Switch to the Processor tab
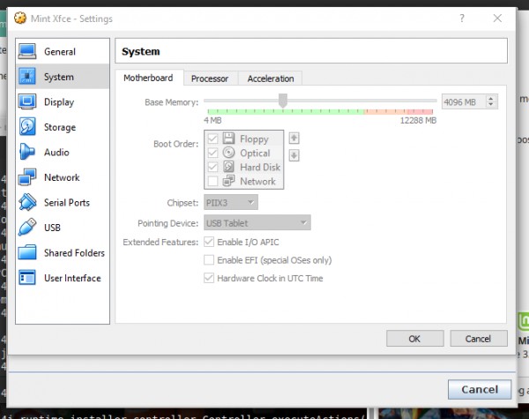The image size is (529, 419). [210, 79]
